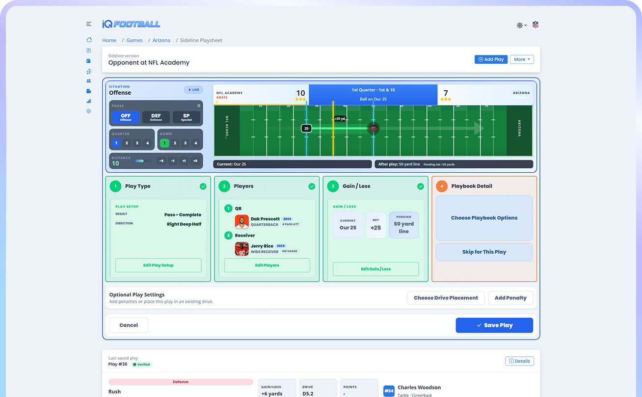Click the green check on Gain / Loss card
The image size is (642, 397).
(421, 186)
